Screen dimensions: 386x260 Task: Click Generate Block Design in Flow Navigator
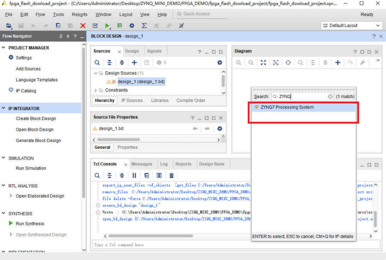(x=38, y=141)
